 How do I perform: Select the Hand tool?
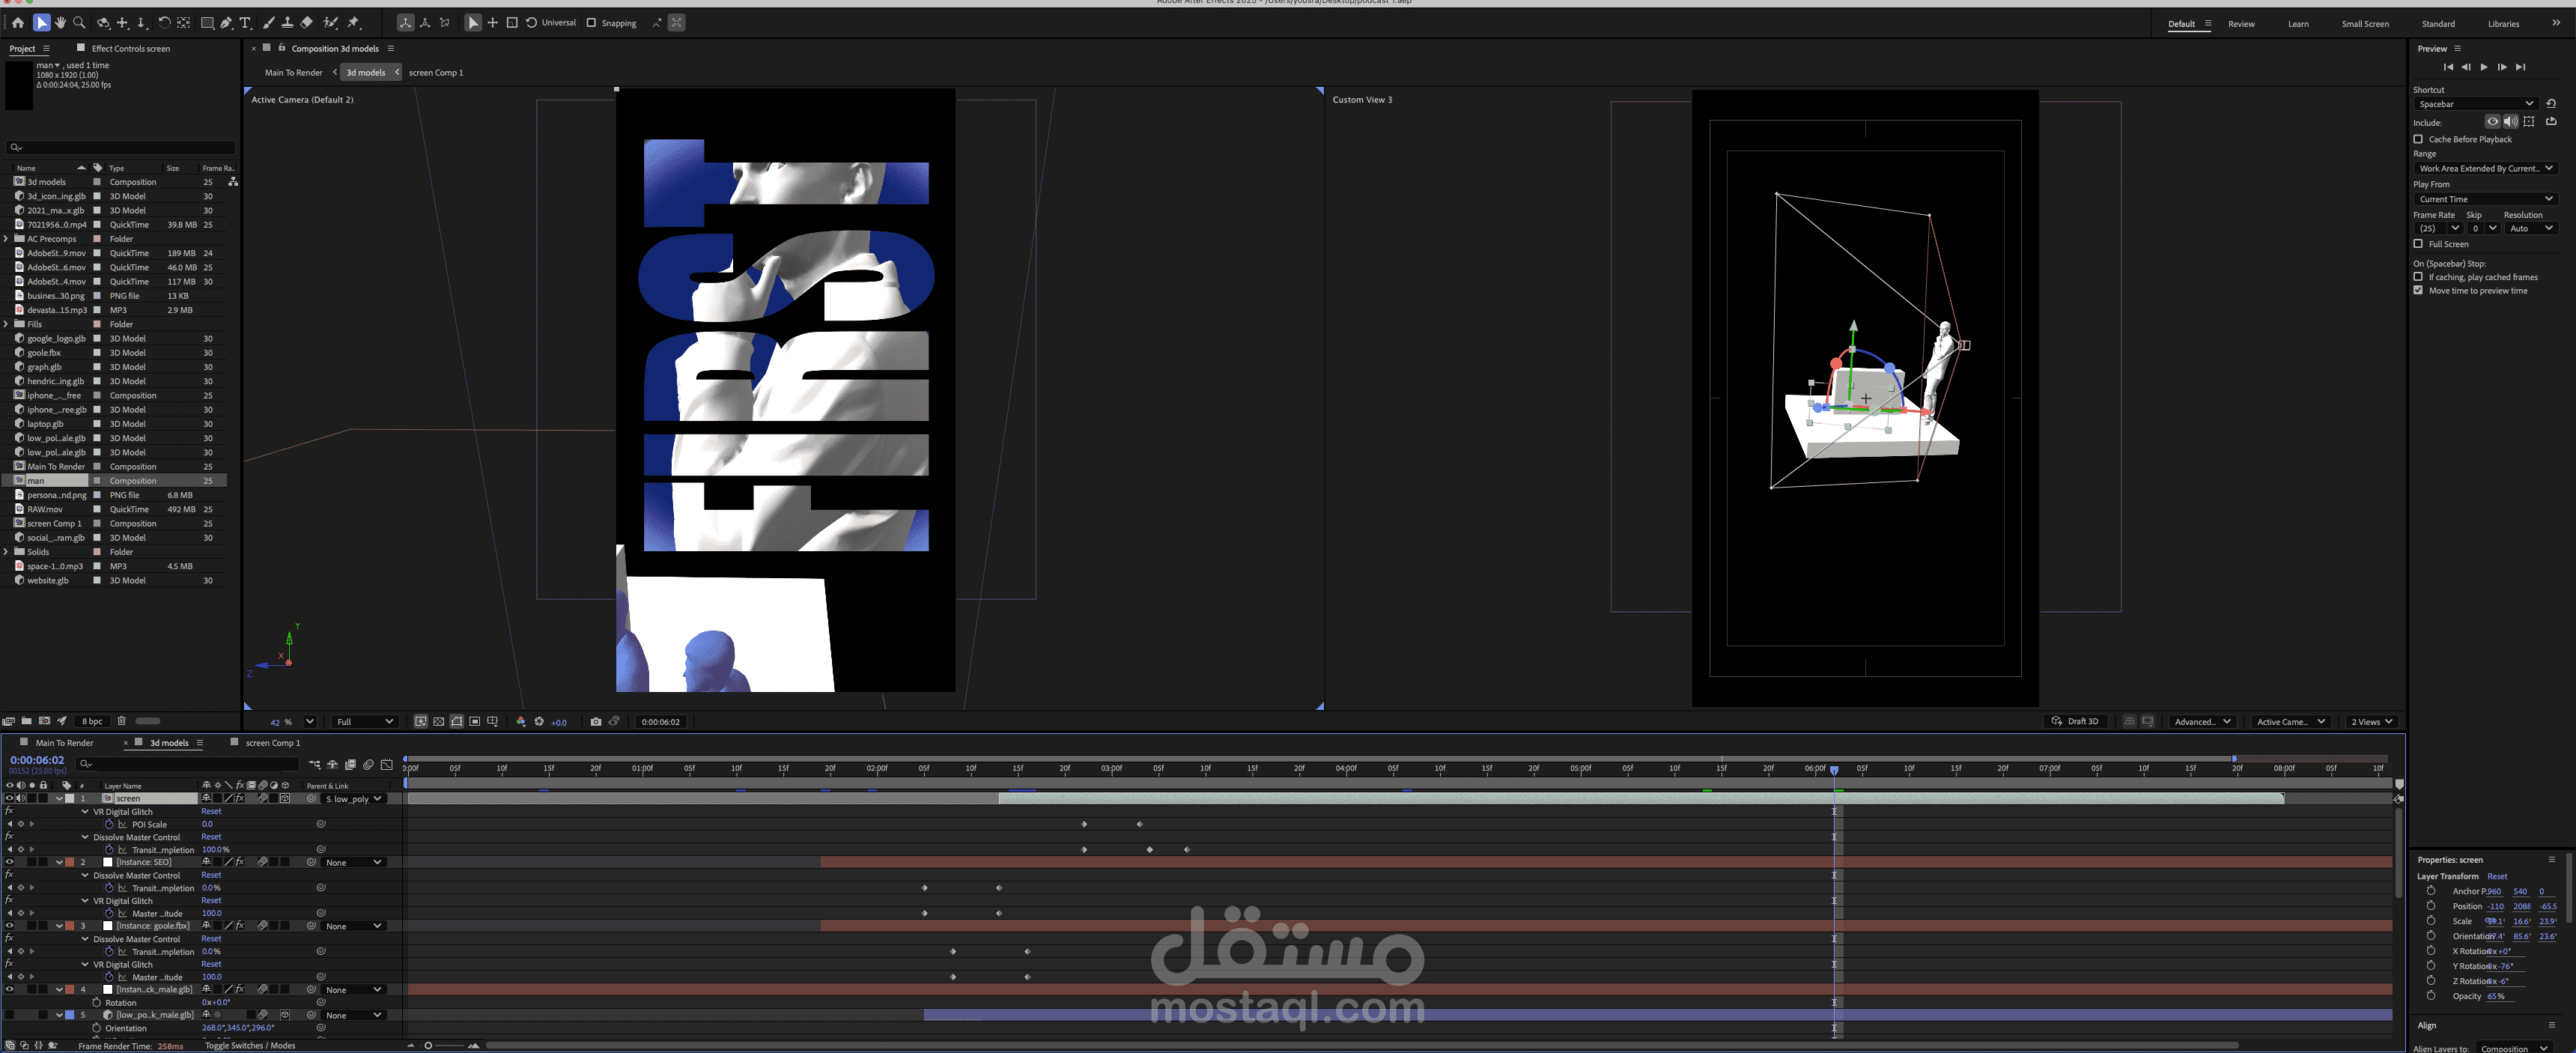tap(60, 22)
